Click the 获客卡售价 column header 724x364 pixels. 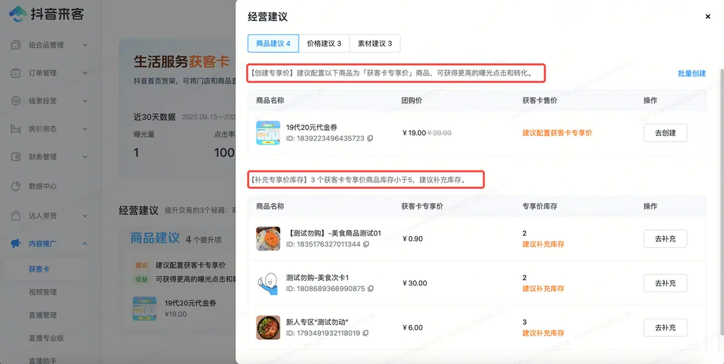click(x=540, y=101)
